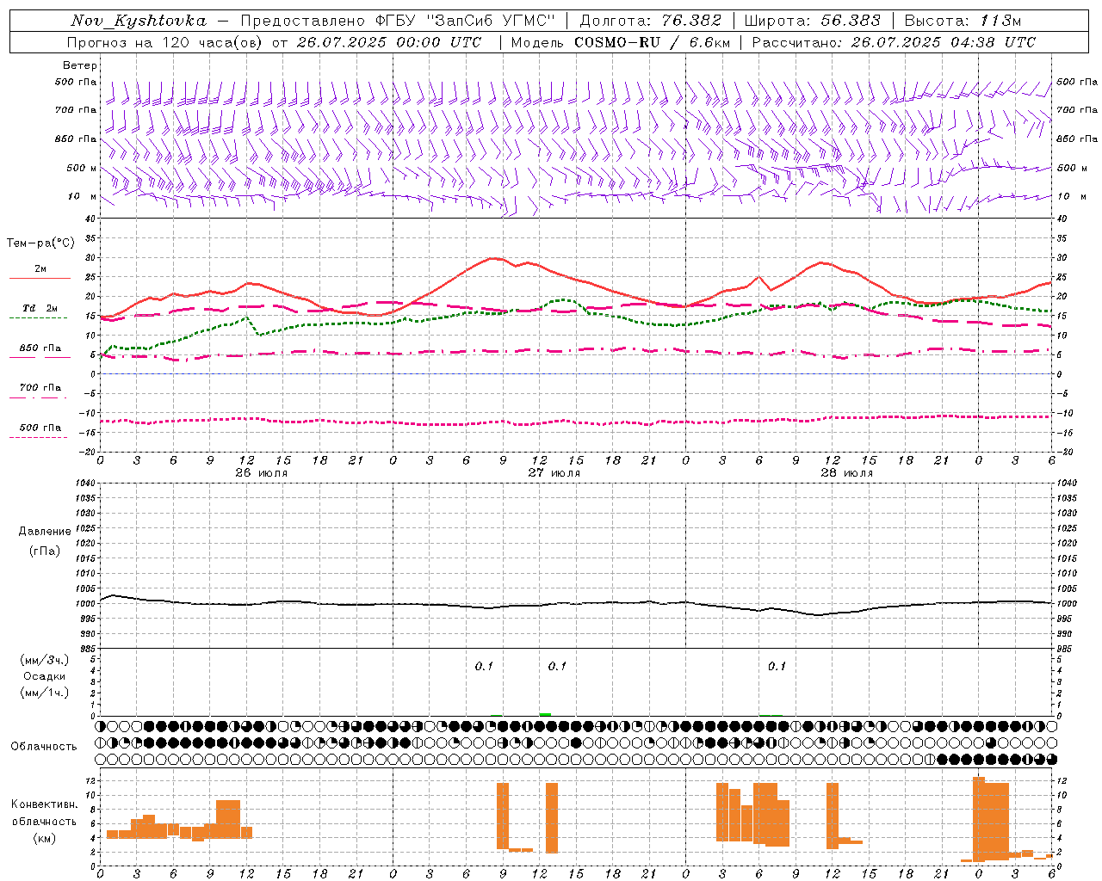Select '850 гПа' in the temperature legend
This screenshot has height=881, width=1102.
click(x=40, y=348)
